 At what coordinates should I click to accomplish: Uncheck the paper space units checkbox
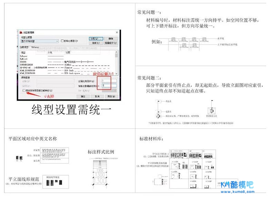point(24,91)
